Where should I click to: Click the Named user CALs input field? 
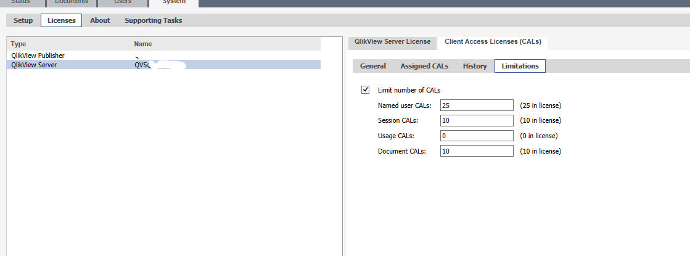[477, 105]
